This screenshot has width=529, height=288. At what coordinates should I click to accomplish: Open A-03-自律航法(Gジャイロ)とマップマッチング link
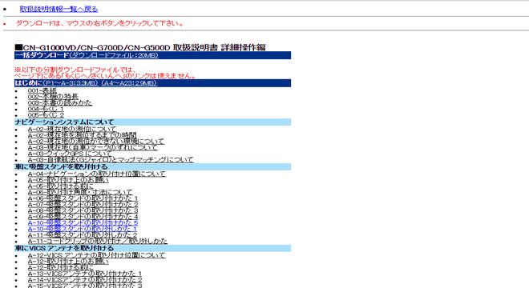pos(111,160)
